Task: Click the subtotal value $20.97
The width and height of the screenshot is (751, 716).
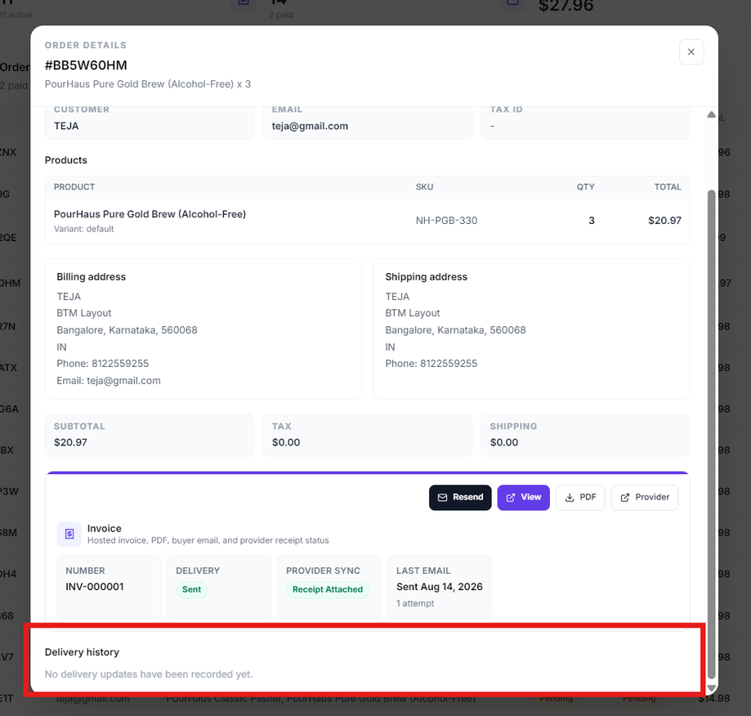Action: [70, 442]
